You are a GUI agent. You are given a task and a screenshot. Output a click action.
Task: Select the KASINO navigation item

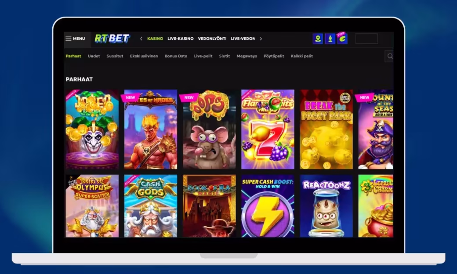point(155,39)
